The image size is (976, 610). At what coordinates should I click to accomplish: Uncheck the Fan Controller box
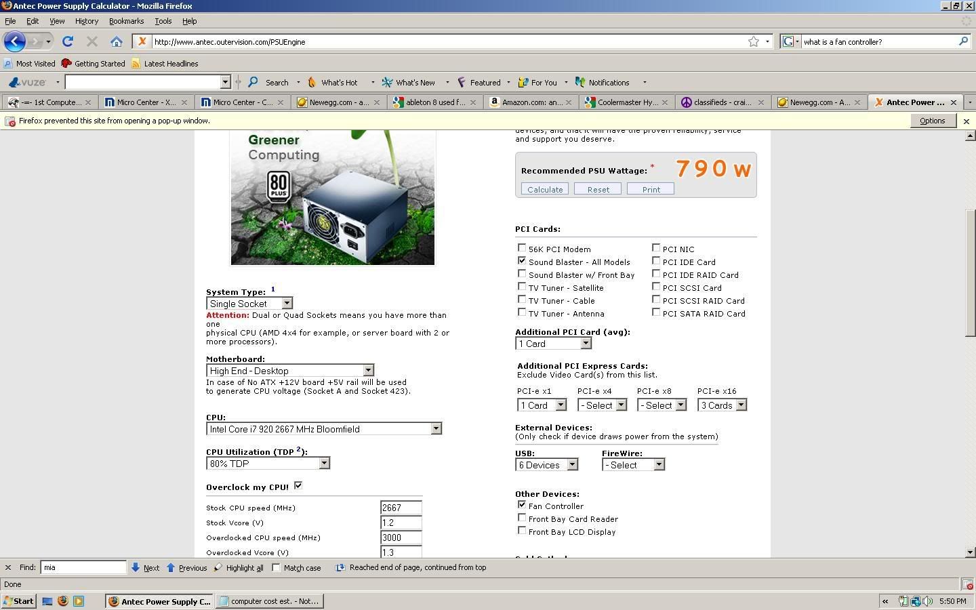coord(521,505)
